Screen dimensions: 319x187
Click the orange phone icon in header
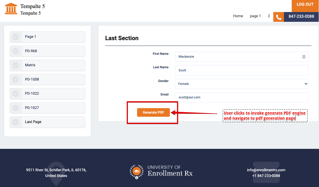click(278, 17)
